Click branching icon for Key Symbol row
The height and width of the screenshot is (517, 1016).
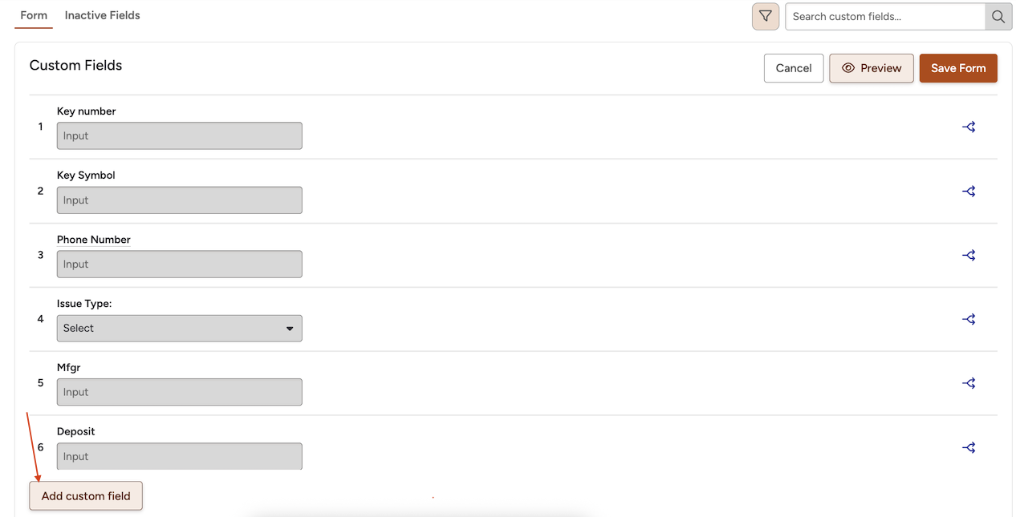click(969, 191)
